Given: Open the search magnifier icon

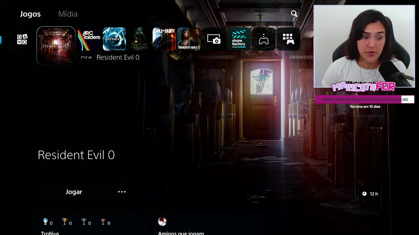Looking at the screenshot, I should (x=294, y=14).
